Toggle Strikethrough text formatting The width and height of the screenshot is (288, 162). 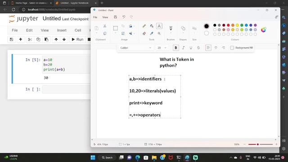tap(198, 48)
